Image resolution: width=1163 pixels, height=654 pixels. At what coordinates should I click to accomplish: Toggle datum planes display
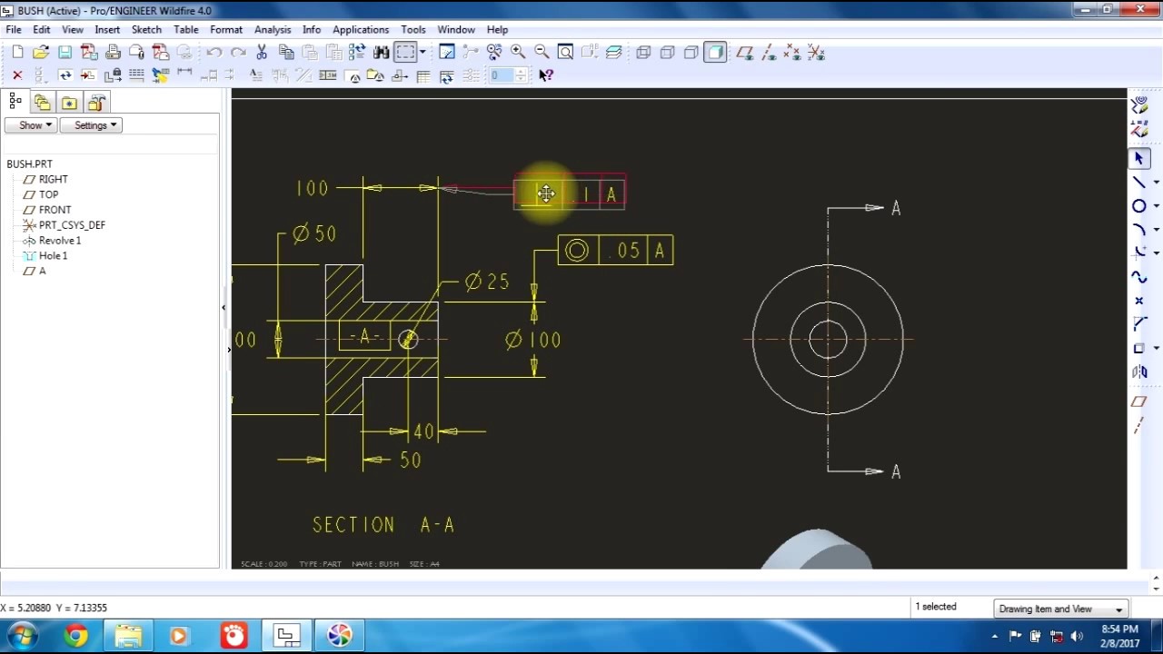(745, 53)
